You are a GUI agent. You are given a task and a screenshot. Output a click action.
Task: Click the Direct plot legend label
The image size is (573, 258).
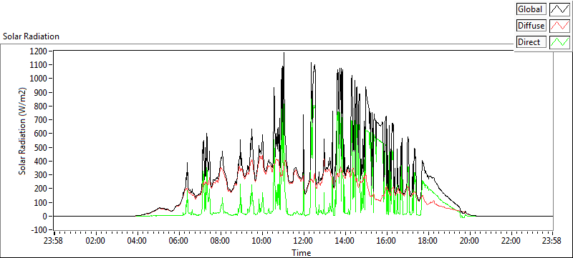point(531,42)
